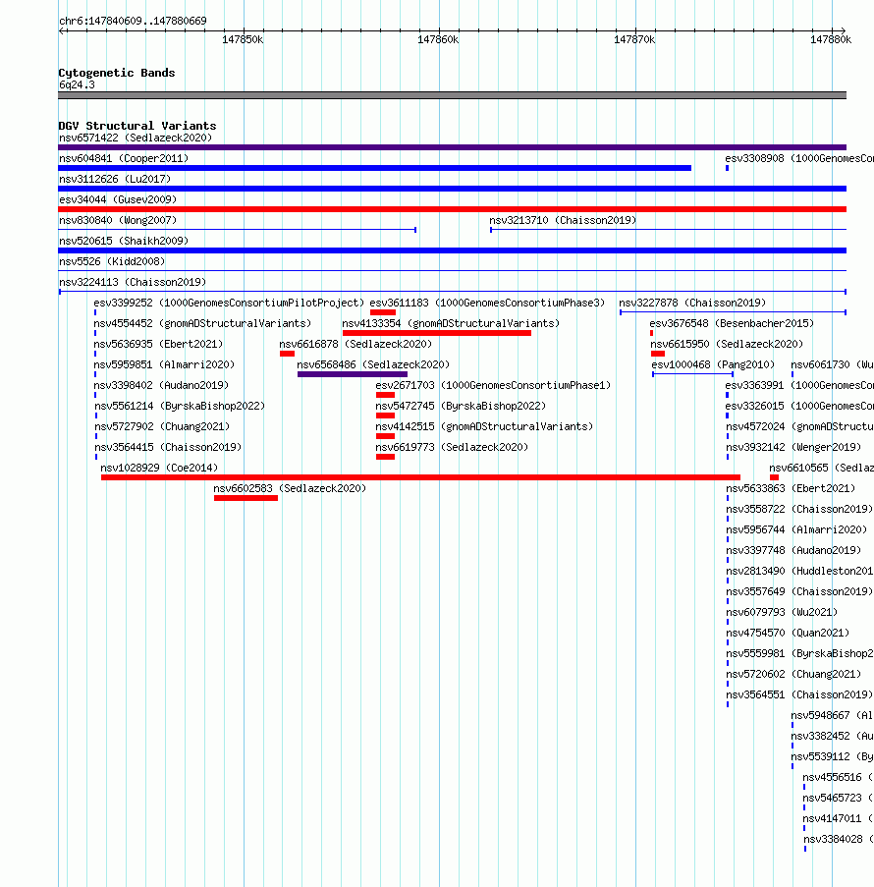Click the red nsv6602583 variant bar

click(x=246, y=498)
